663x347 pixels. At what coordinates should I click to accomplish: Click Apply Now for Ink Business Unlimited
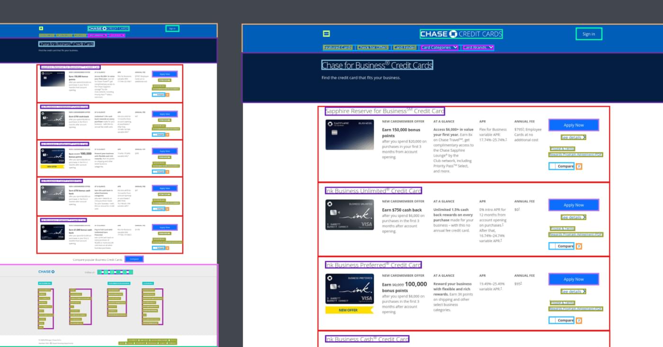(573, 205)
